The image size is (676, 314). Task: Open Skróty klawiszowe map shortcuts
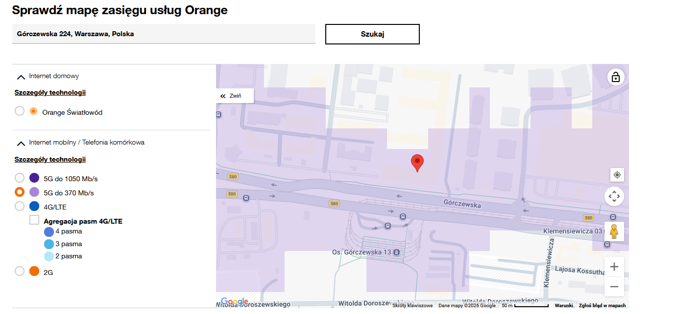click(412, 306)
